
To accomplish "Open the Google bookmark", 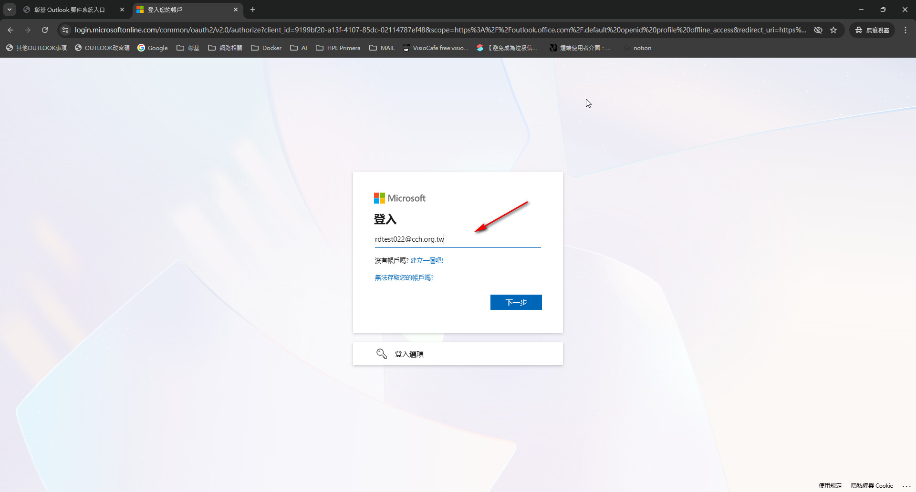I will click(153, 48).
